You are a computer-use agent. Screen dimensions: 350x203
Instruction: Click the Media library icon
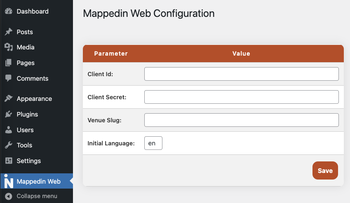point(9,47)
